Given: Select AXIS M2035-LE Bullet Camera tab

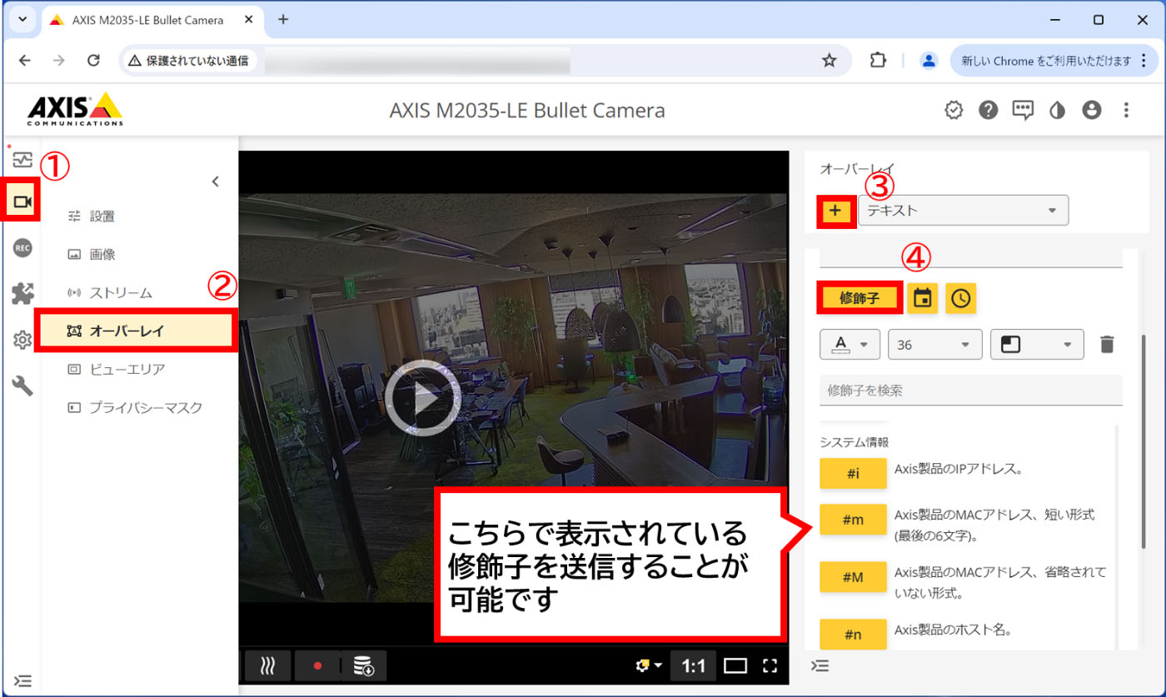Looking at the screenshot, I should pos(153,19).
